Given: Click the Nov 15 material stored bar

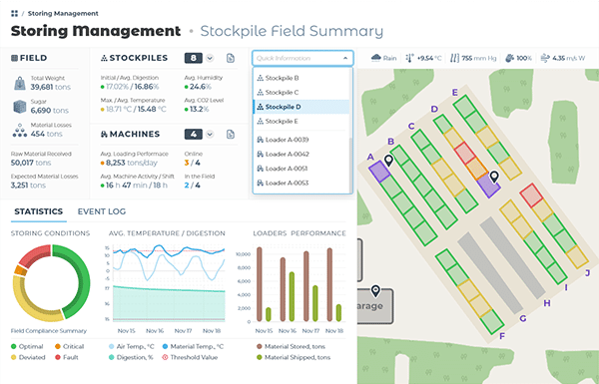Looking at the screenshot, I should (x=260, y=284).
